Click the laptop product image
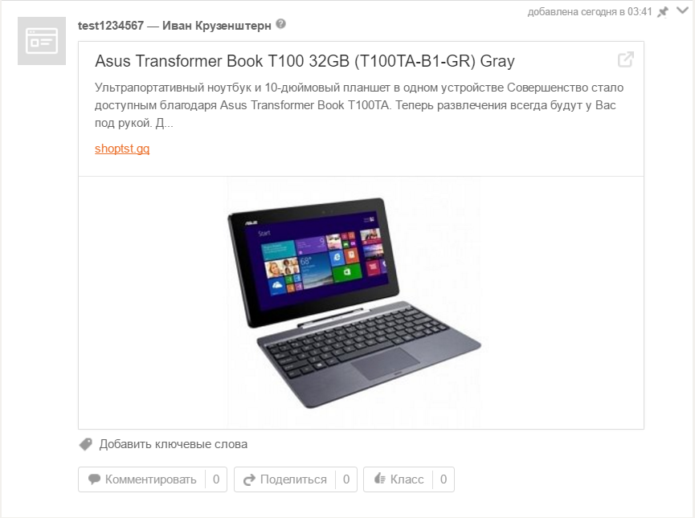The width and height of the screenshot is (695, 518). (x=354, y=303)
